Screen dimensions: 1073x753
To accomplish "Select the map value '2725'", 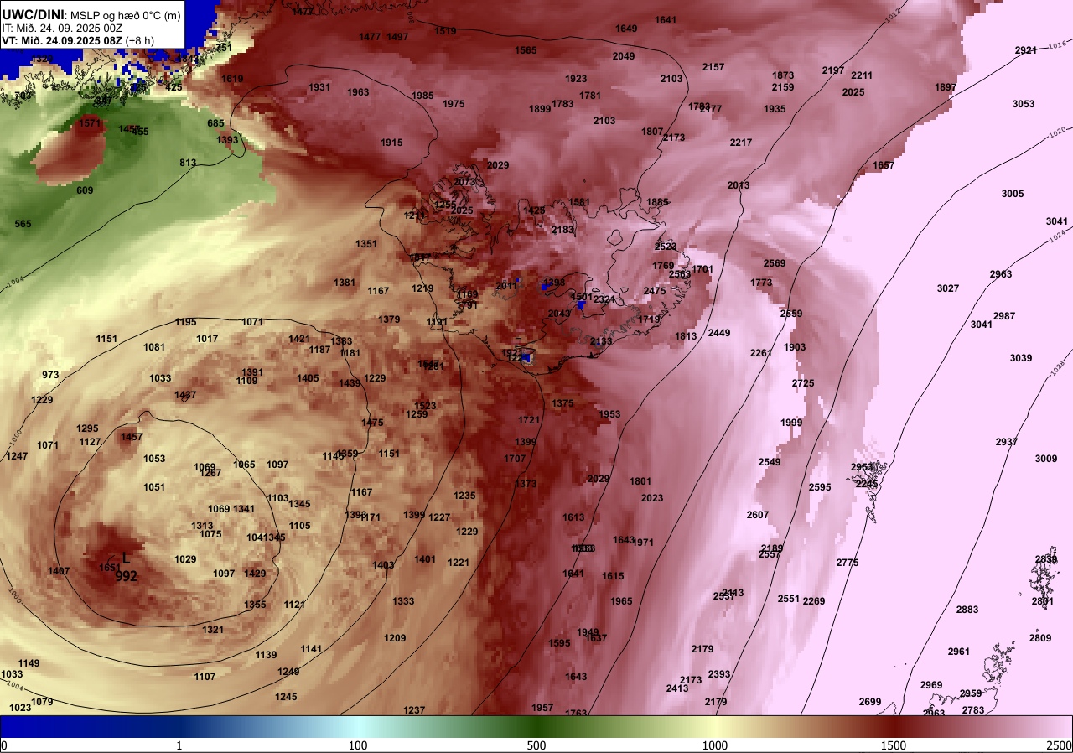I will (802, 383).
